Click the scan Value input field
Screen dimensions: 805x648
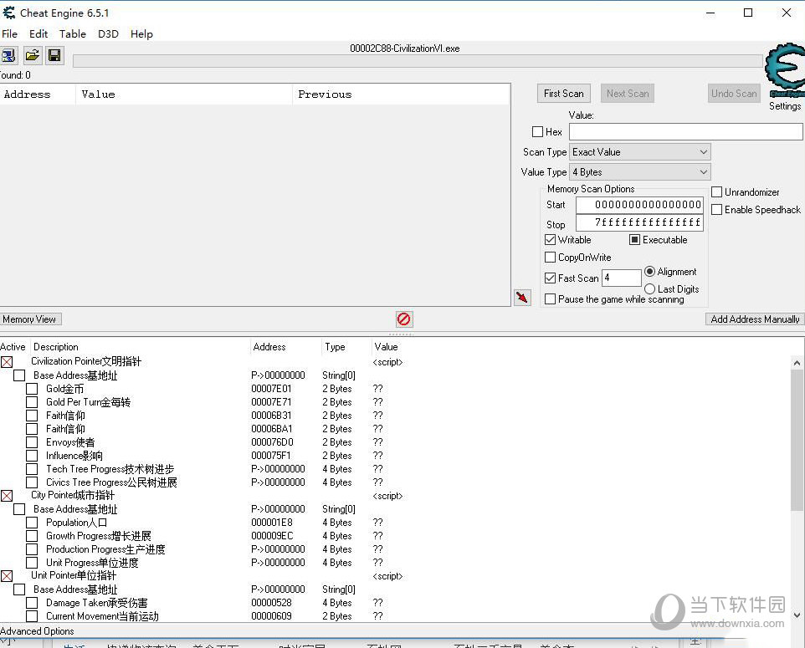pyautogui.click(x=686, y=132)
